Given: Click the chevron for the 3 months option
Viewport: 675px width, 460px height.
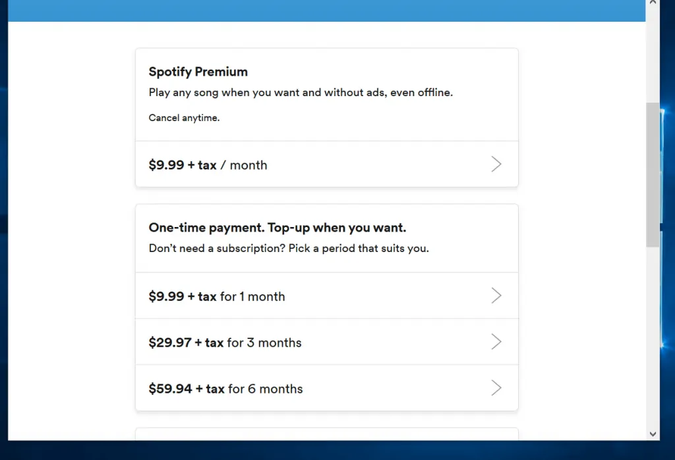Looking at the screenshot, I should (496, 342).
